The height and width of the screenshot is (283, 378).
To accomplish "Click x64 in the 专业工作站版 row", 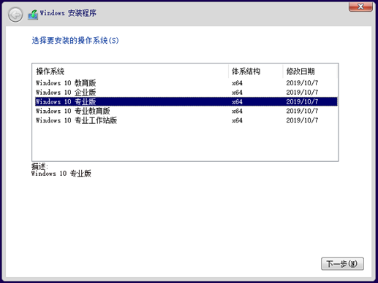I will [237, 120].
